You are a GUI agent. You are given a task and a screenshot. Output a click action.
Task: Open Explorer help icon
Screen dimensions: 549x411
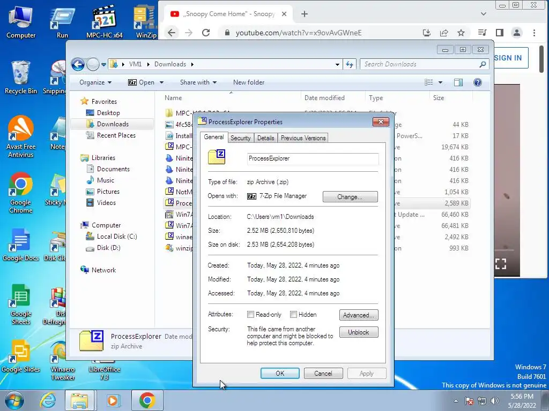(478, 82)
